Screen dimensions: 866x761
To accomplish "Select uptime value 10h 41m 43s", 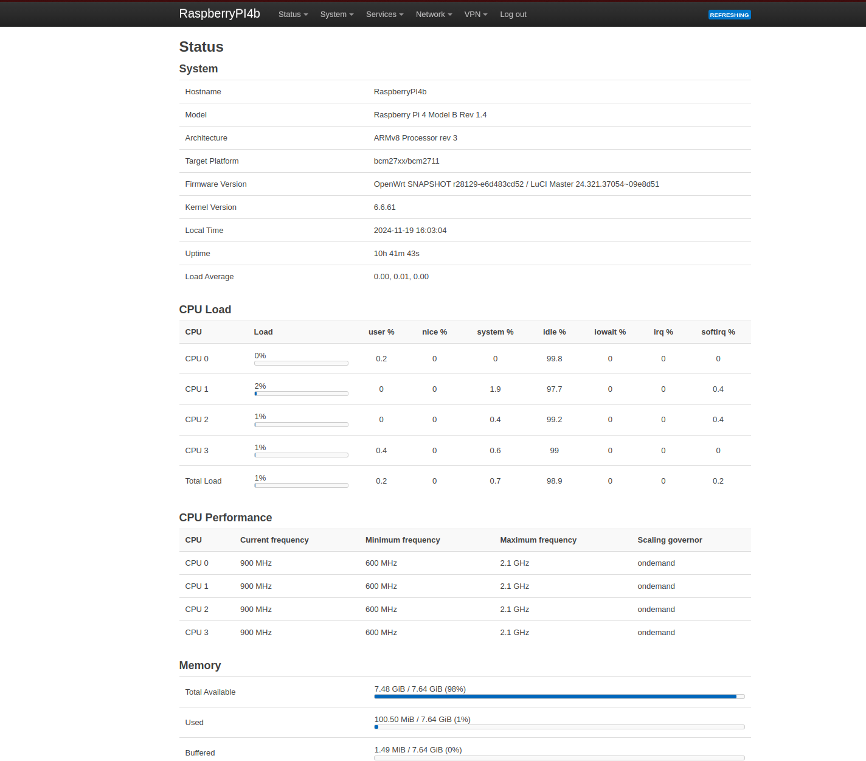I will pos(397,254).
